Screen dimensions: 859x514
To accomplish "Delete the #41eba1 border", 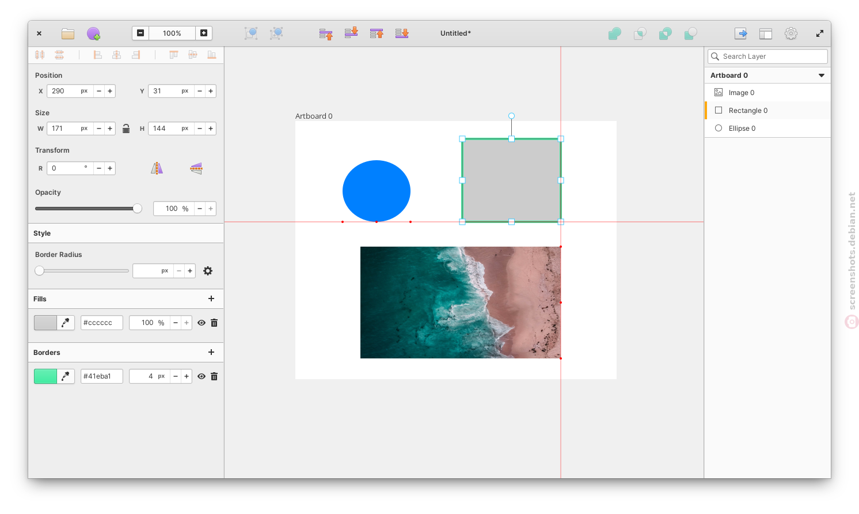I will pos(214,376).
